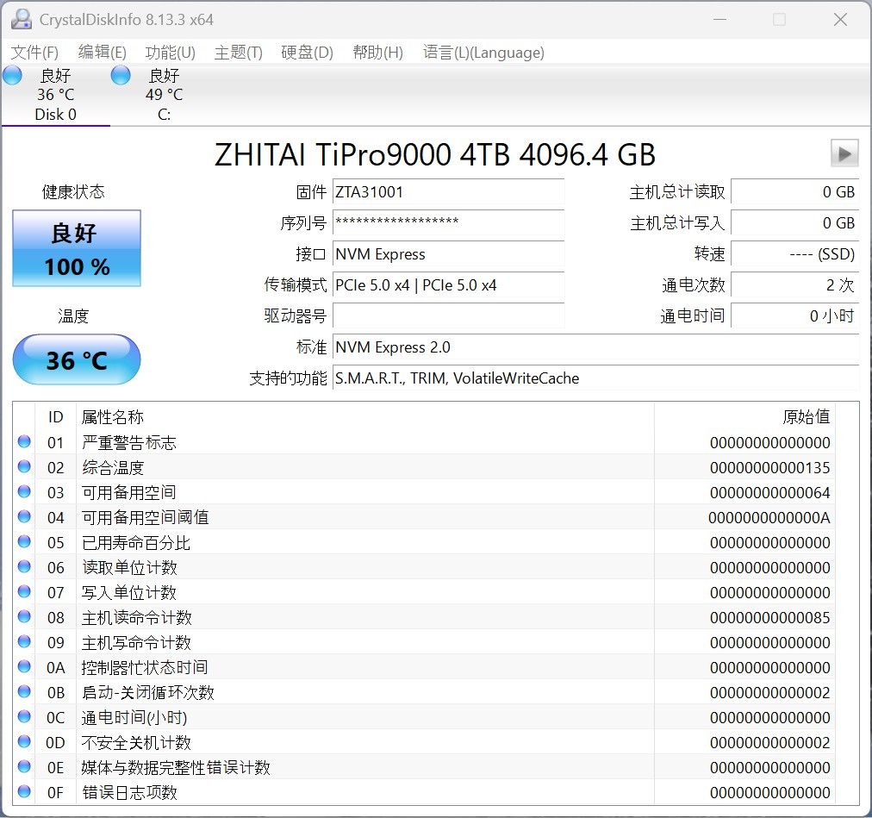Click the 不安全关机计数 attribute name

(136, 742)
